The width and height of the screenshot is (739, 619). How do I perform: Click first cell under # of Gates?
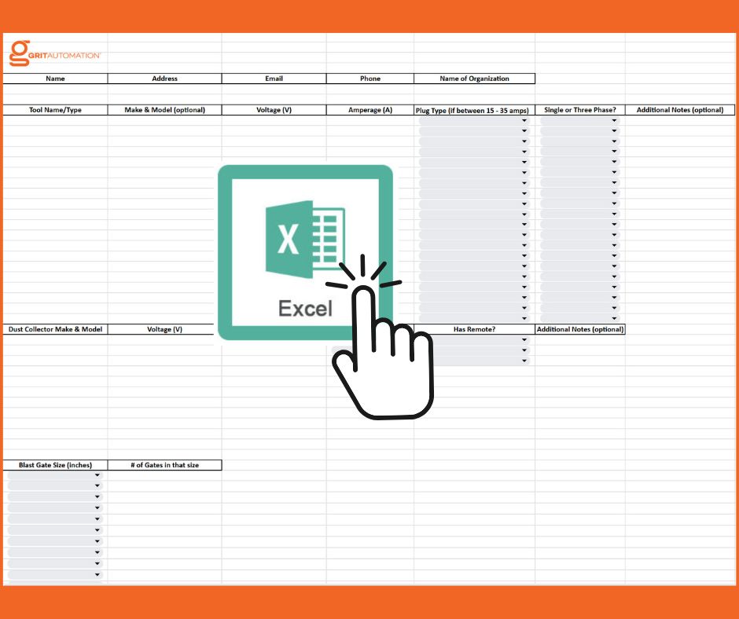164,475
